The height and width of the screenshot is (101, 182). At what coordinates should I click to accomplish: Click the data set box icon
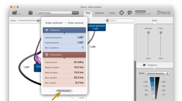(30, 13)
